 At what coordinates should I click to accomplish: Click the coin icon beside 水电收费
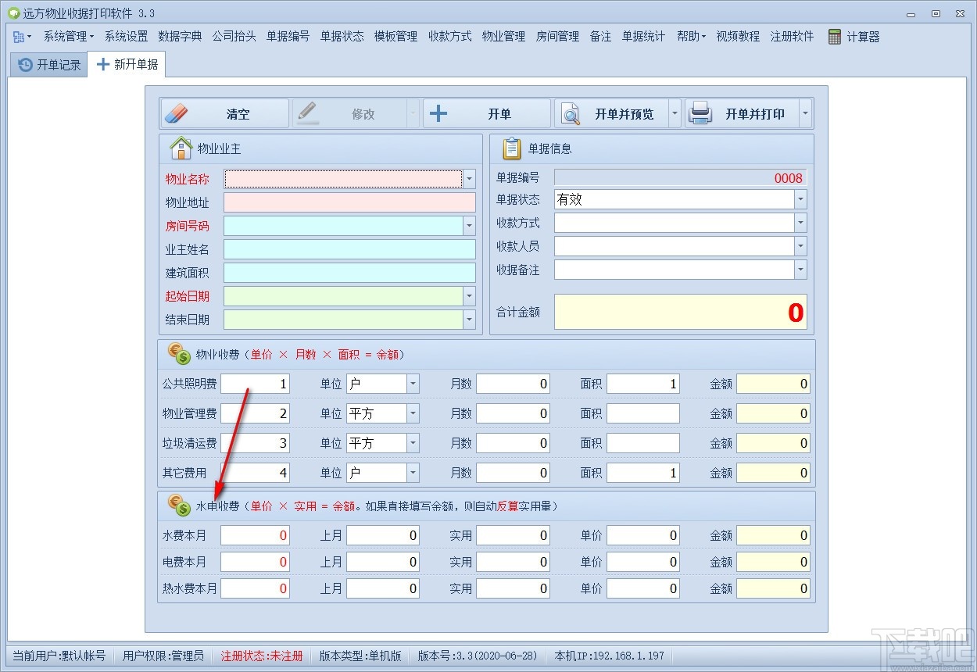179,506
